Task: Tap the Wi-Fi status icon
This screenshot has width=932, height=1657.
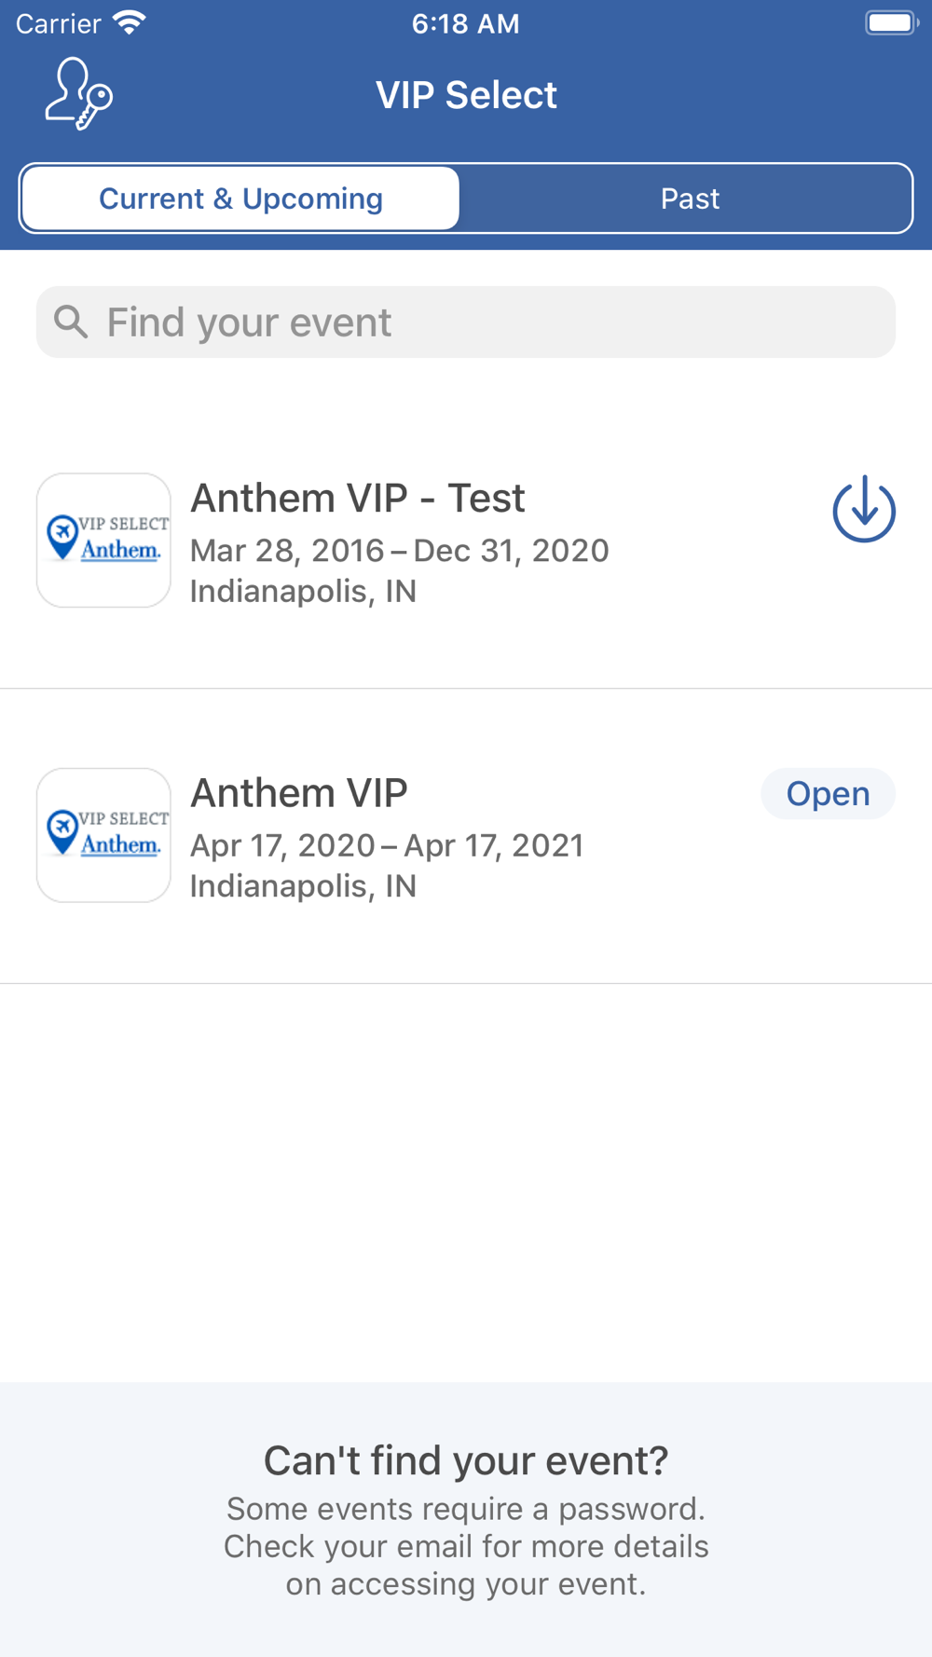Action: 129,23
